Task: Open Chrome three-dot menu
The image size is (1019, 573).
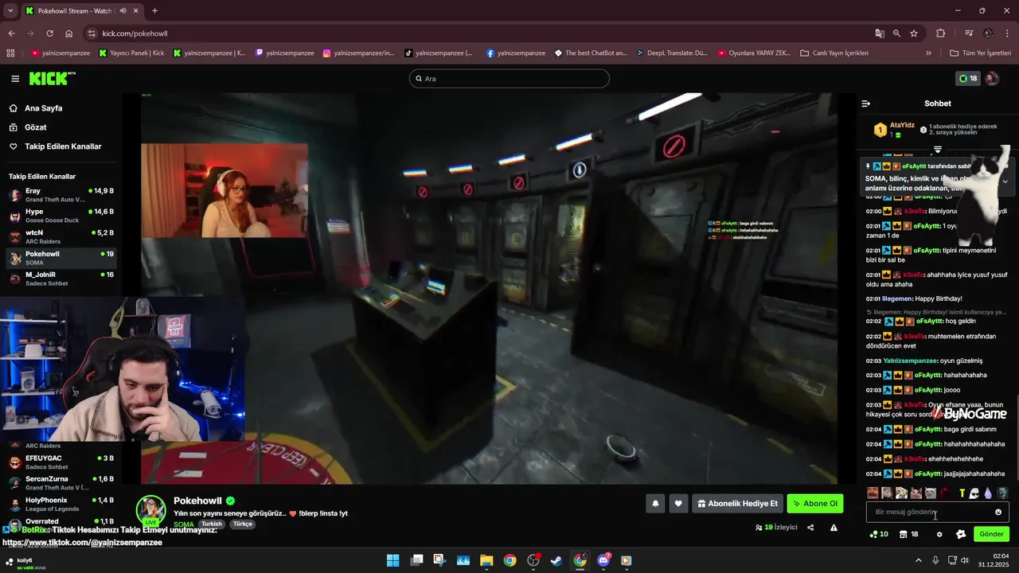Action: click(1007, 33)
